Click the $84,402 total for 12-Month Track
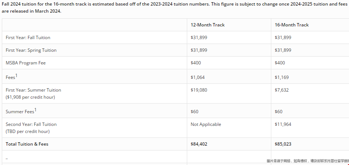 click(199, 144)
